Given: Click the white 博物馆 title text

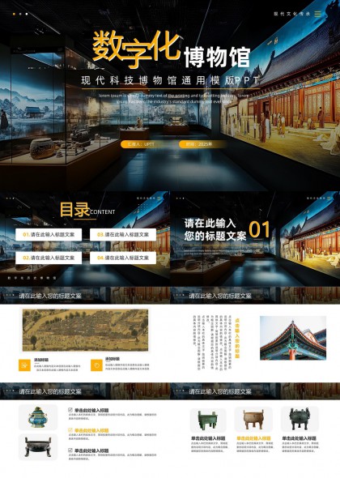Looking at the screenshot, I should click(x=217, y=57).
